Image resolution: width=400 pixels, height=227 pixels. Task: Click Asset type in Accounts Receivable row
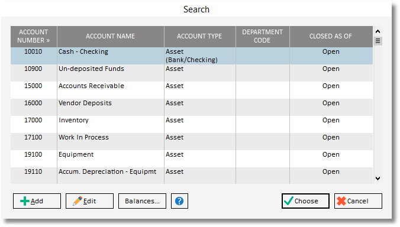point(175,86)
